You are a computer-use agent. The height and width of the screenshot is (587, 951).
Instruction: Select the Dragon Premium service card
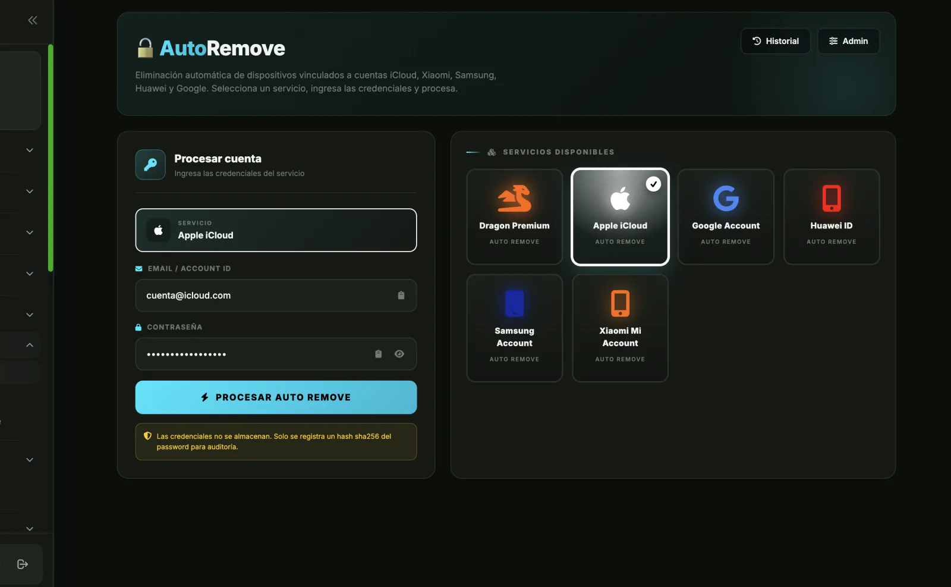(x=514, y=216)
